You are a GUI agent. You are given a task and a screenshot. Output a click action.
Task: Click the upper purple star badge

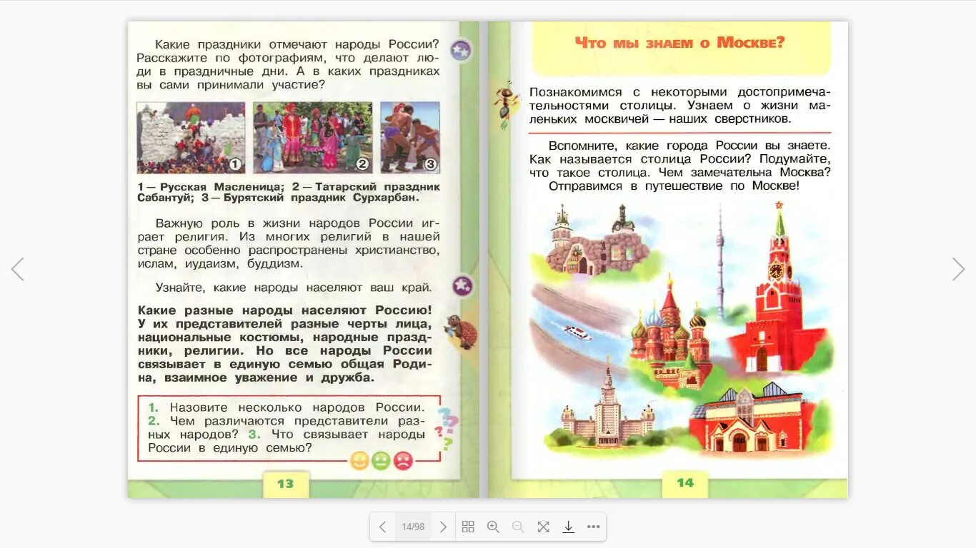[461, 51]
